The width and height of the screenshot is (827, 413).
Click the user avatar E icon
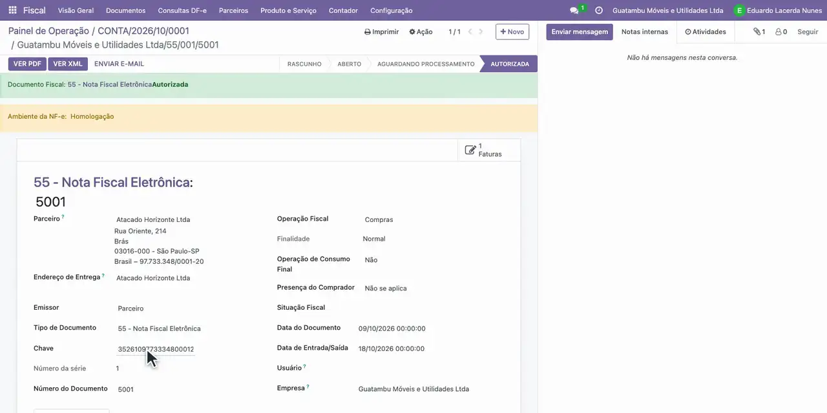tap(739, 10)
